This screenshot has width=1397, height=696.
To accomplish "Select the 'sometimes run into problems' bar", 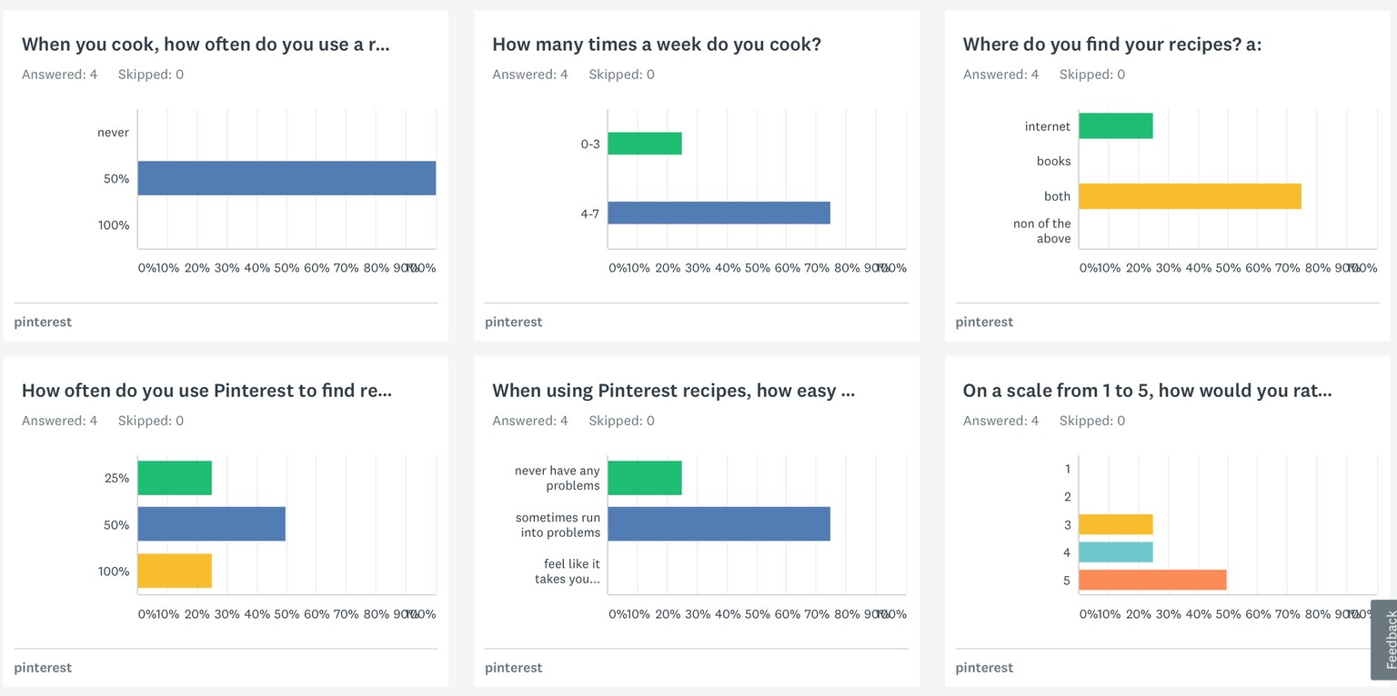I will pos(719,524).
